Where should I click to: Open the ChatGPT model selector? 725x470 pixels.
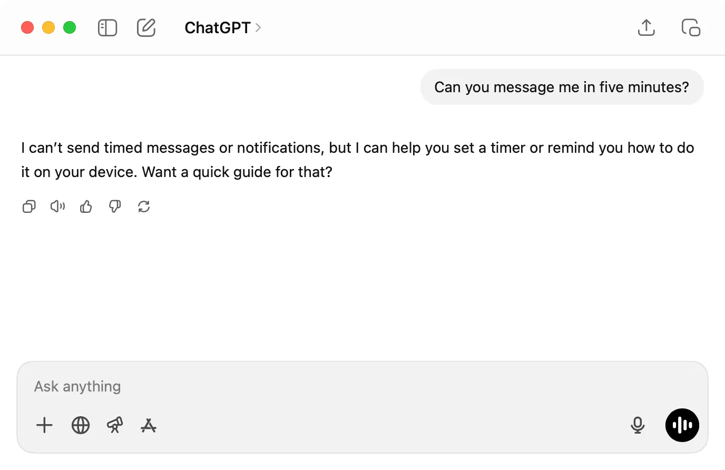coord(222,27)
